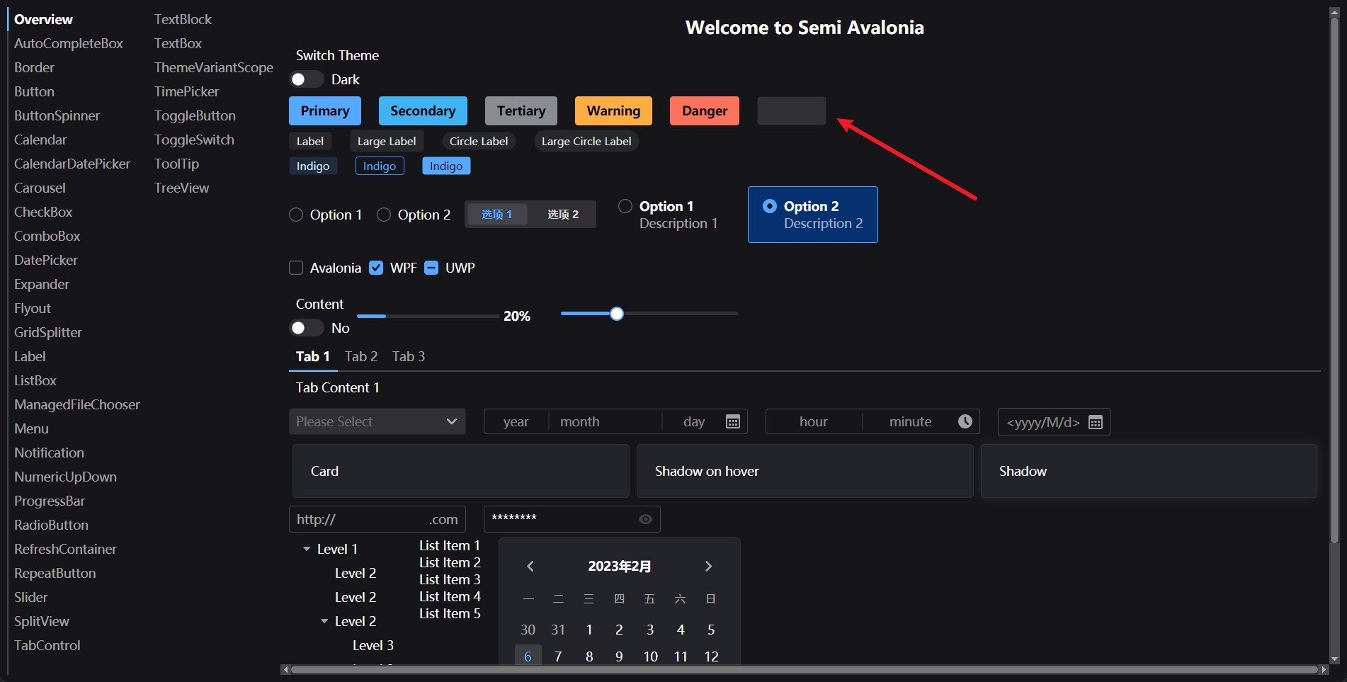Viewport: 1347px width, 682px height.
Task: Click the slider showing 20%
Action: [428, 317]
